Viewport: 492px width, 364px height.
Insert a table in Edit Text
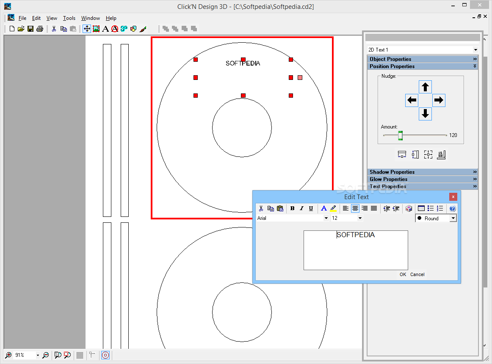tap(421, 208)
